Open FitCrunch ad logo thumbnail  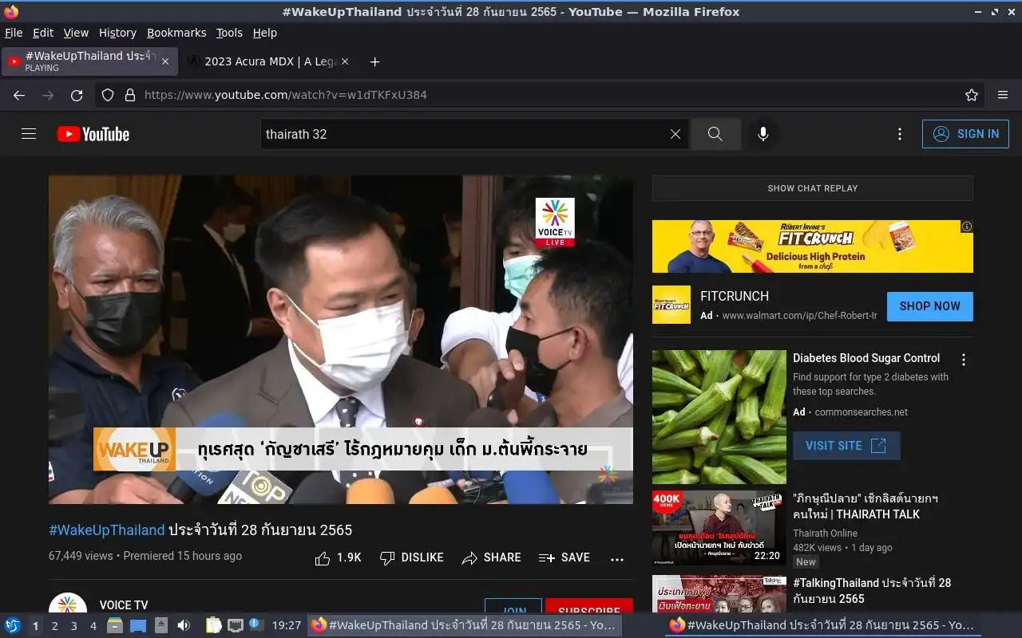pyautogui.click(x=671, y=305)
